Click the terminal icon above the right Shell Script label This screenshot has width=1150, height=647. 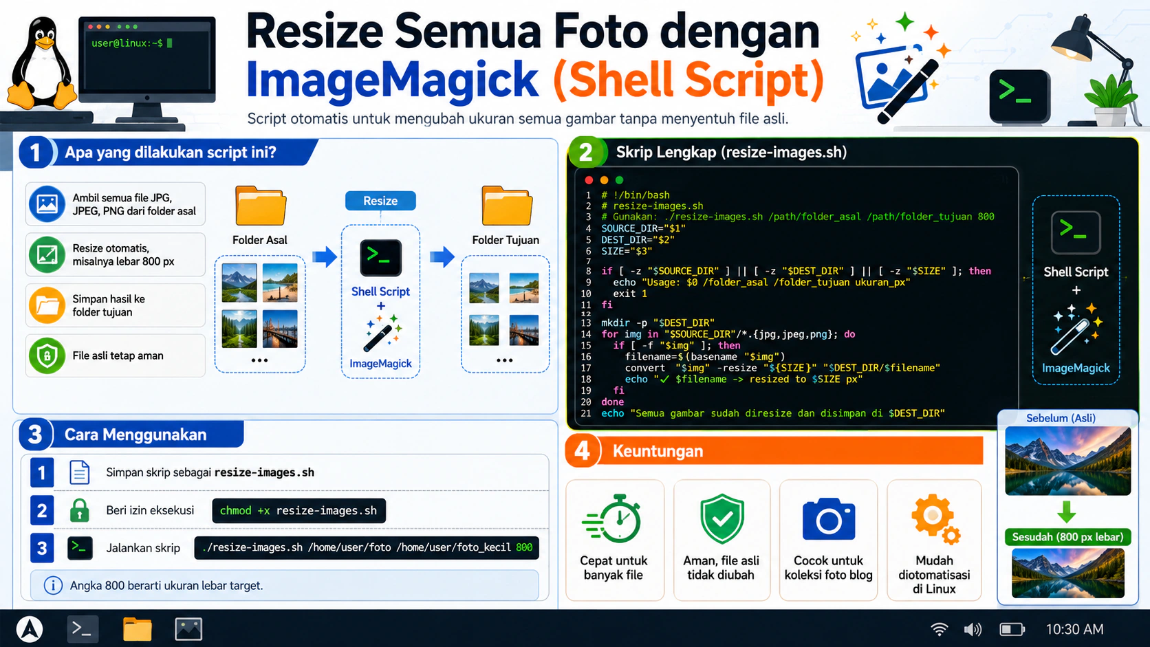click(1076, 232)
